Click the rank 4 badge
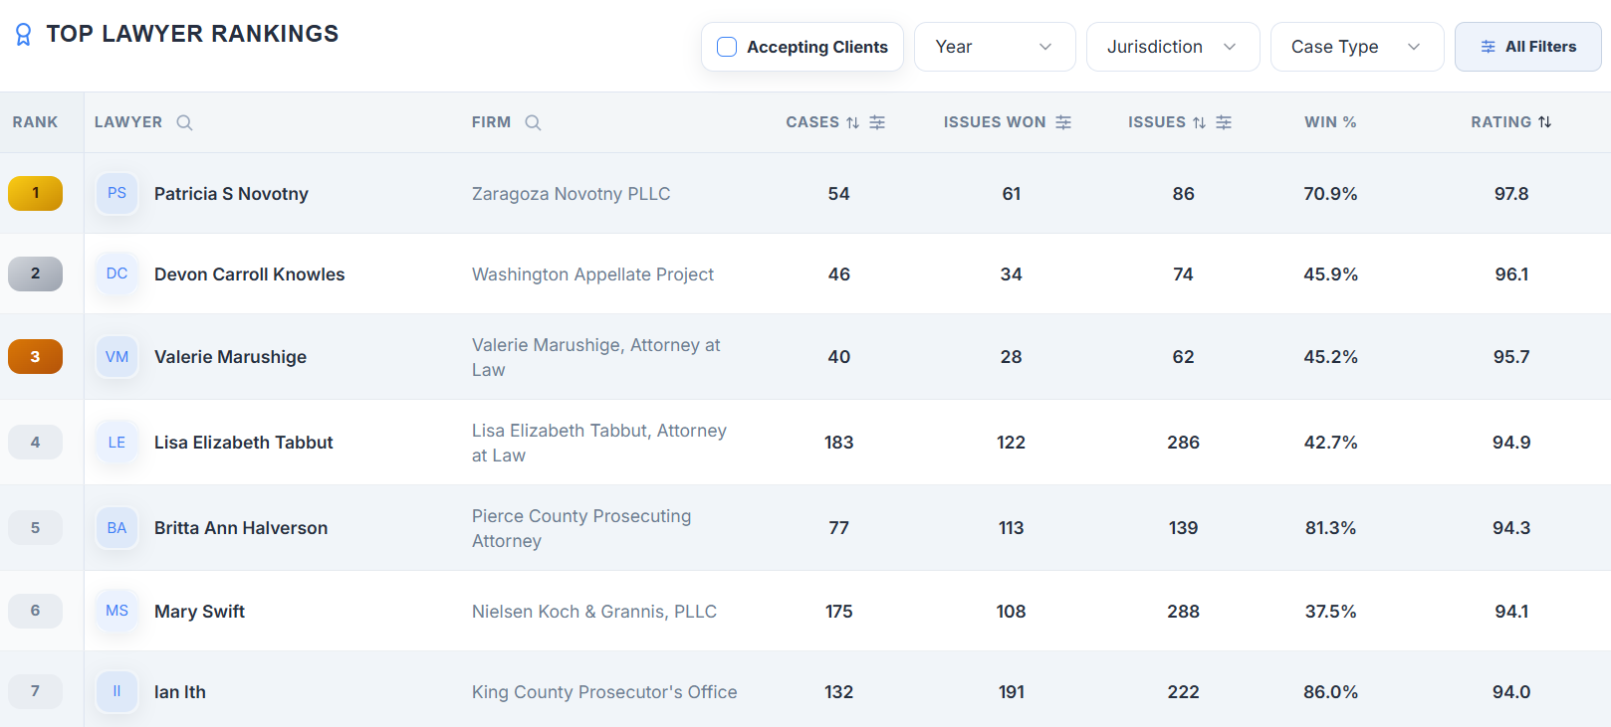1611x727 pixels. [x=35, y=442]
